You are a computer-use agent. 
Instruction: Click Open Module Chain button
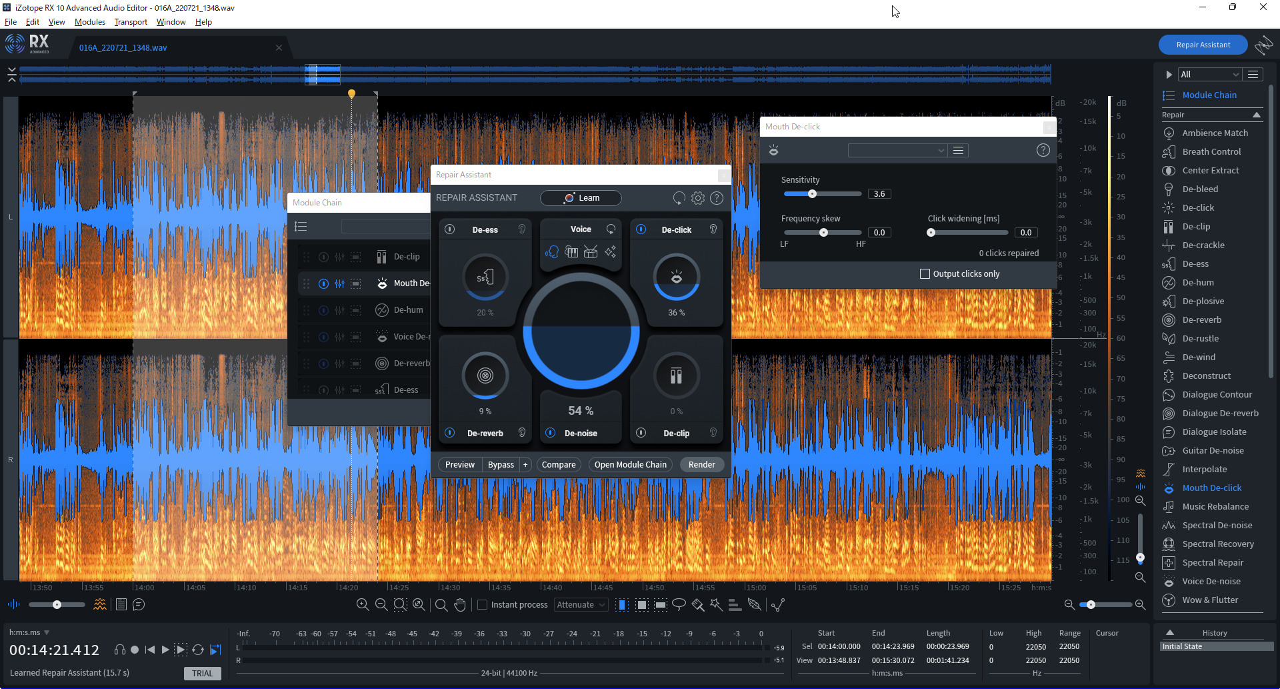pyautogui.click(x=631, y=465)
